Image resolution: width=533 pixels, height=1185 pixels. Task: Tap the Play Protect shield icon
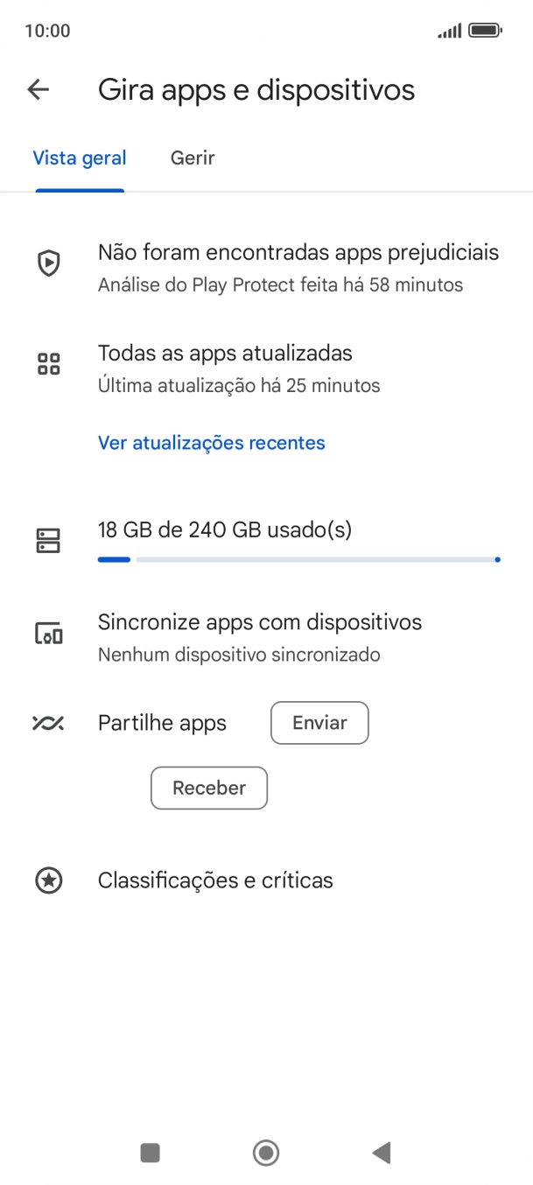(48, 263)
